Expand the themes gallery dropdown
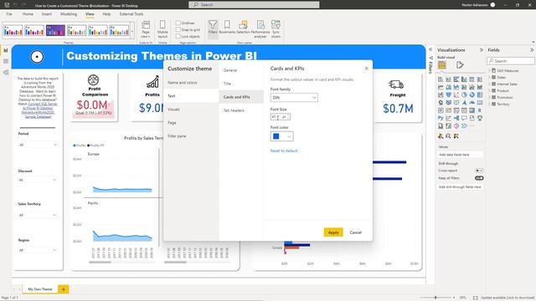536x301 pixels. tap(132, 31)
